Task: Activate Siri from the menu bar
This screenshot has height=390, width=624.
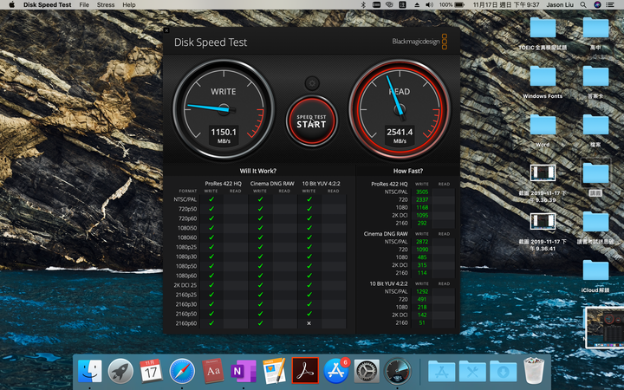Action: [x=597, y=5]
